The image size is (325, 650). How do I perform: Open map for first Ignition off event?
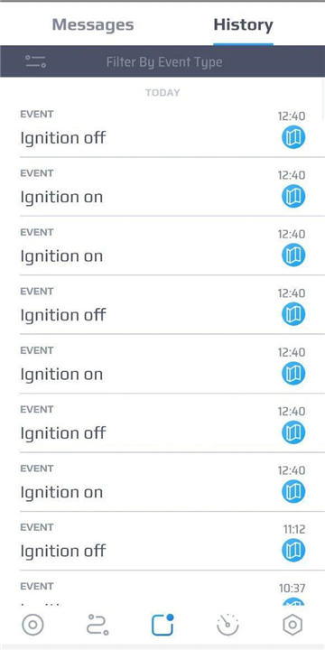pyautogui.click(x=293, y=137)
